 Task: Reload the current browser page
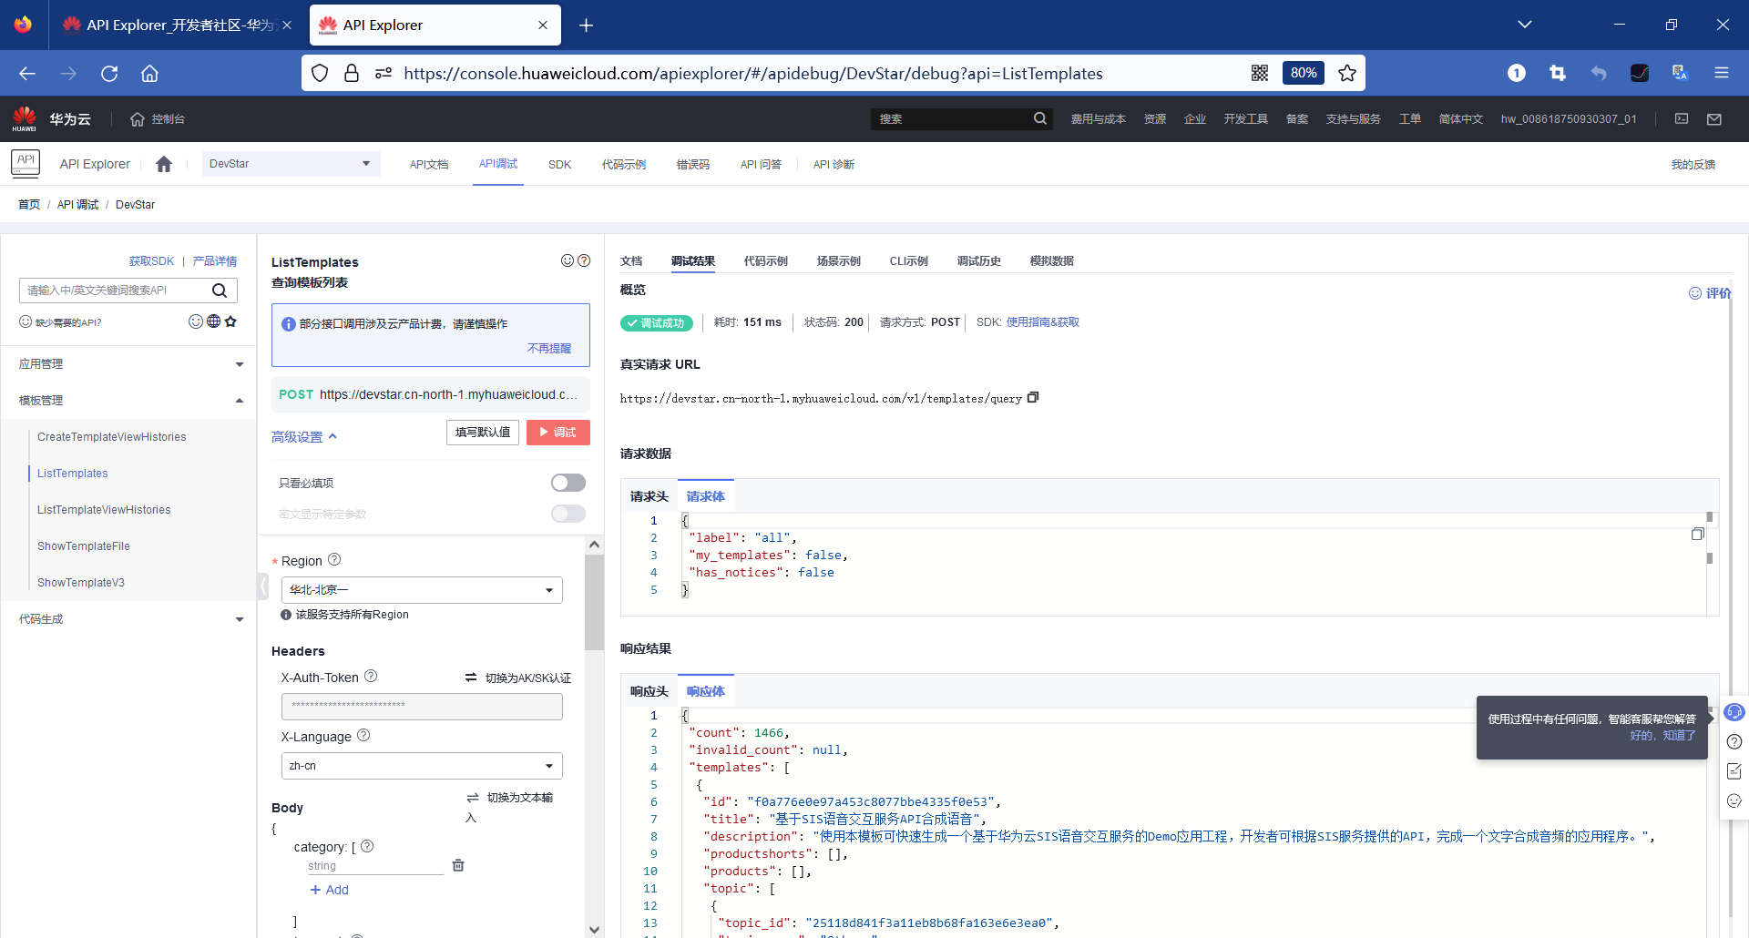click(109, 74)
